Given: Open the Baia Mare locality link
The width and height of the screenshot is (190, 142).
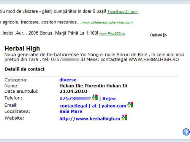Looking at the screenshot, I should (x=71, y=111).
